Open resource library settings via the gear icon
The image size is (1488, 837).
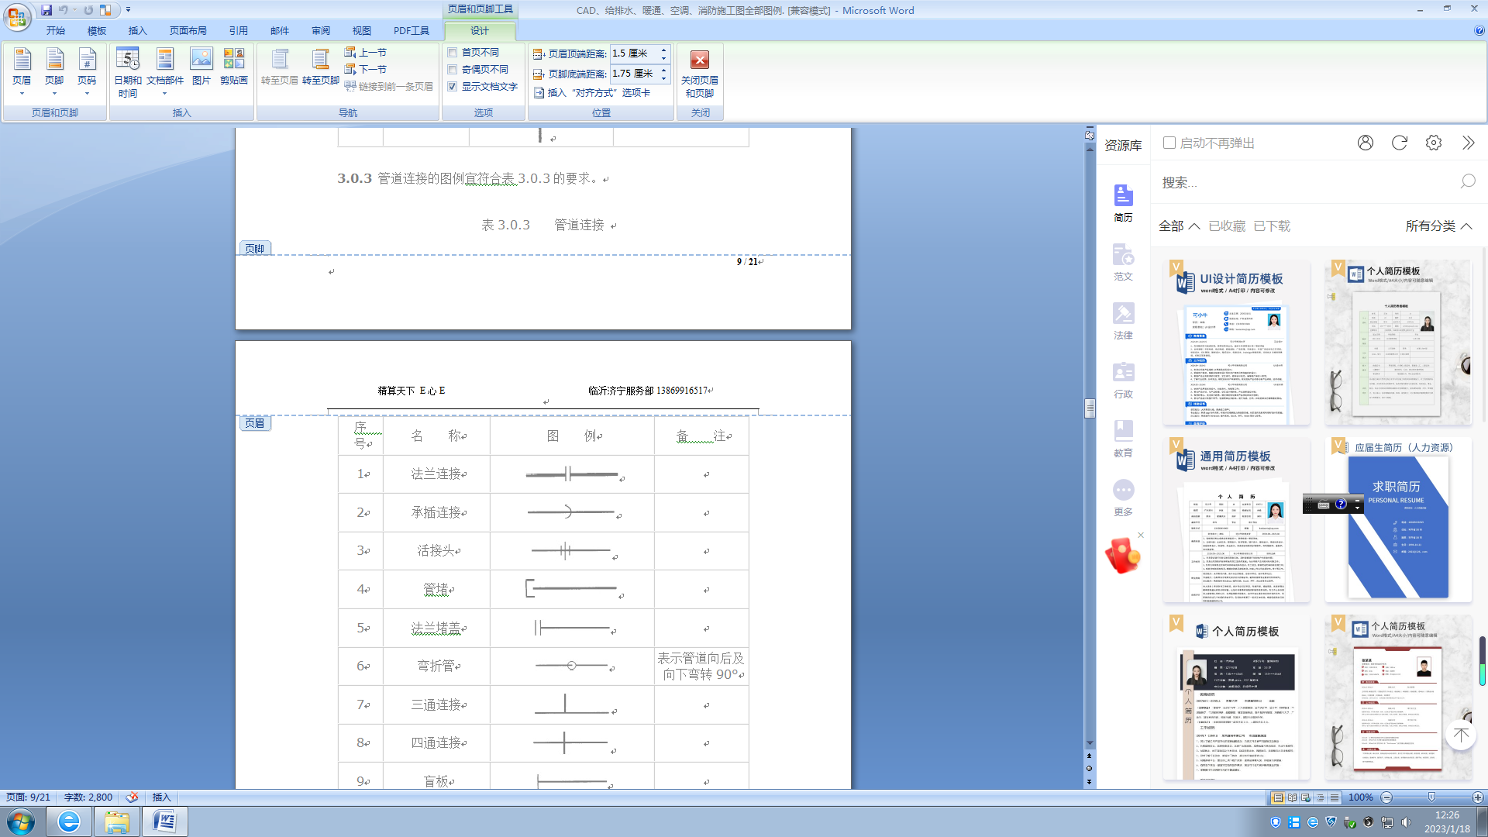click(1433, 143)
